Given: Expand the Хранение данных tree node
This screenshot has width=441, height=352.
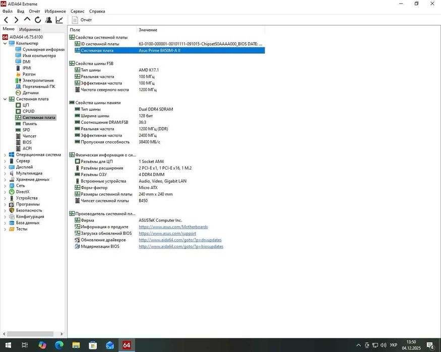Looking at the screenshot, I should [5, 180].
